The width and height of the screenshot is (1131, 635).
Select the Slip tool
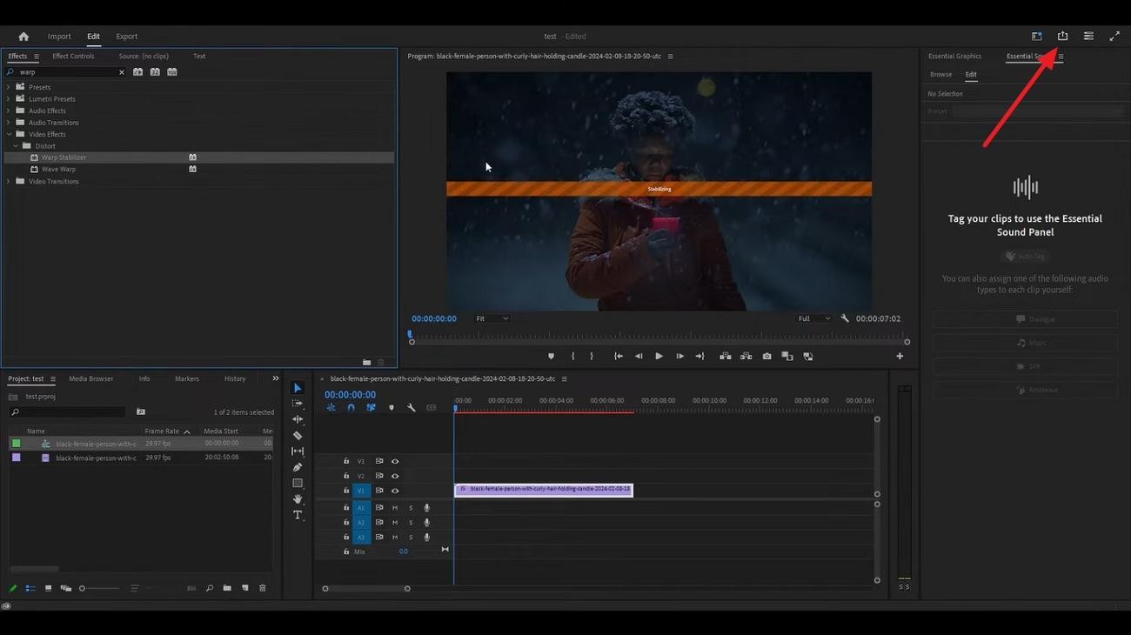(298, 451)
